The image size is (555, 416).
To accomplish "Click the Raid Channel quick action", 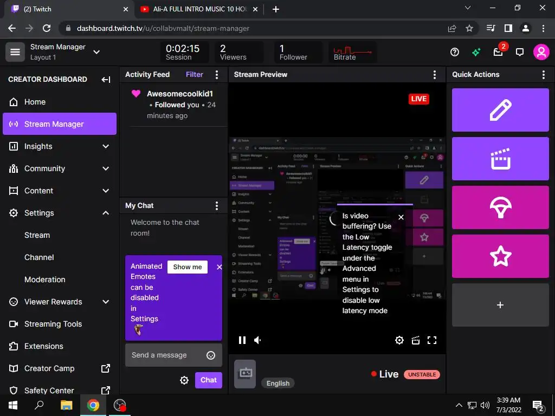I will (x=500, y=207).
